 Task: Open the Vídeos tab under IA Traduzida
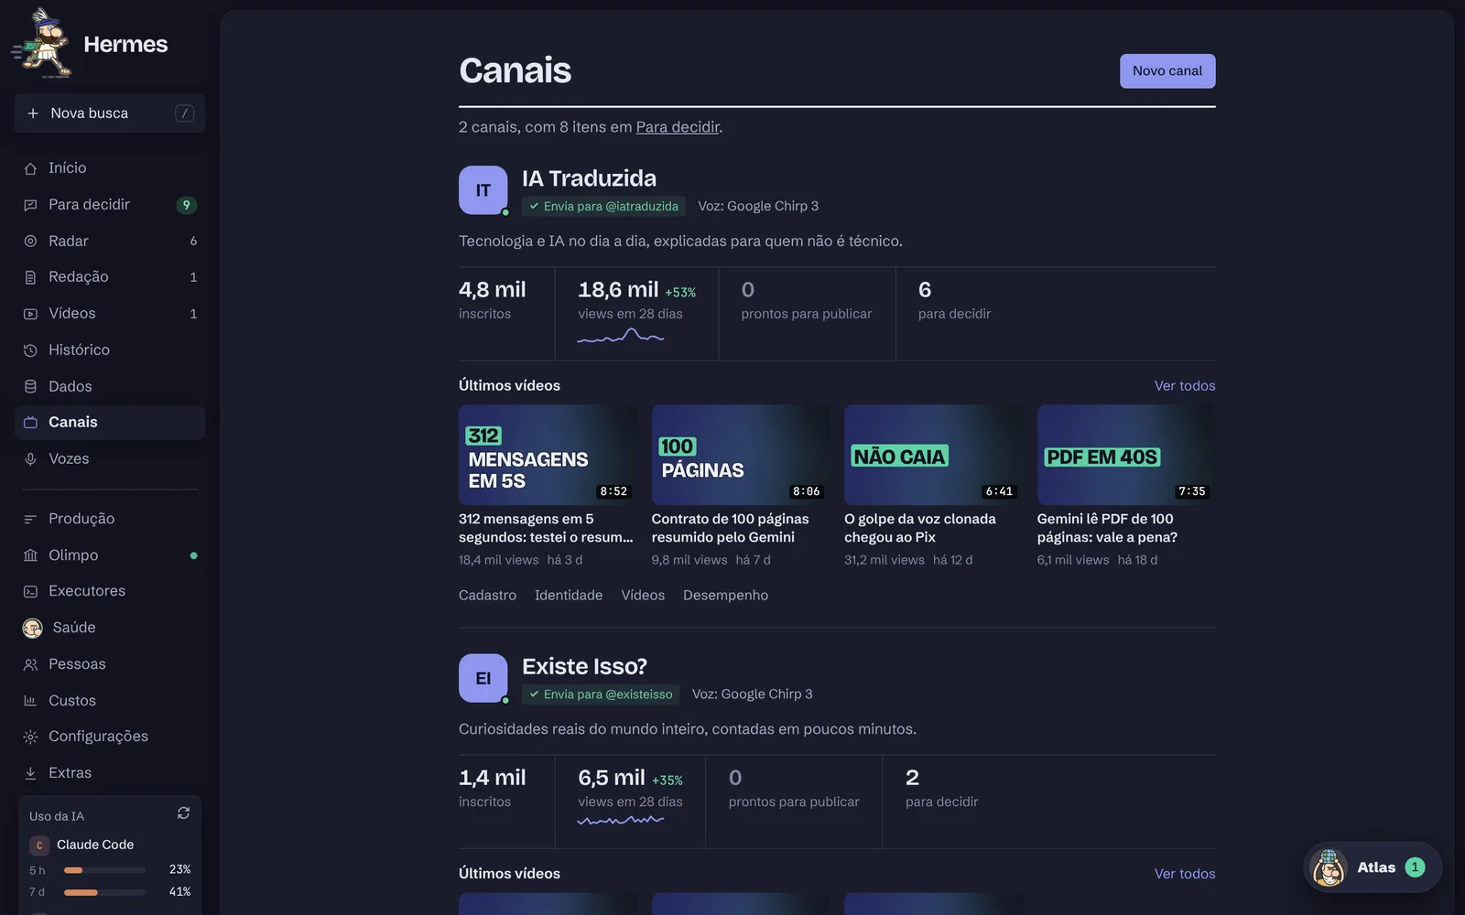pyautogui.click(x=643, y=596)
